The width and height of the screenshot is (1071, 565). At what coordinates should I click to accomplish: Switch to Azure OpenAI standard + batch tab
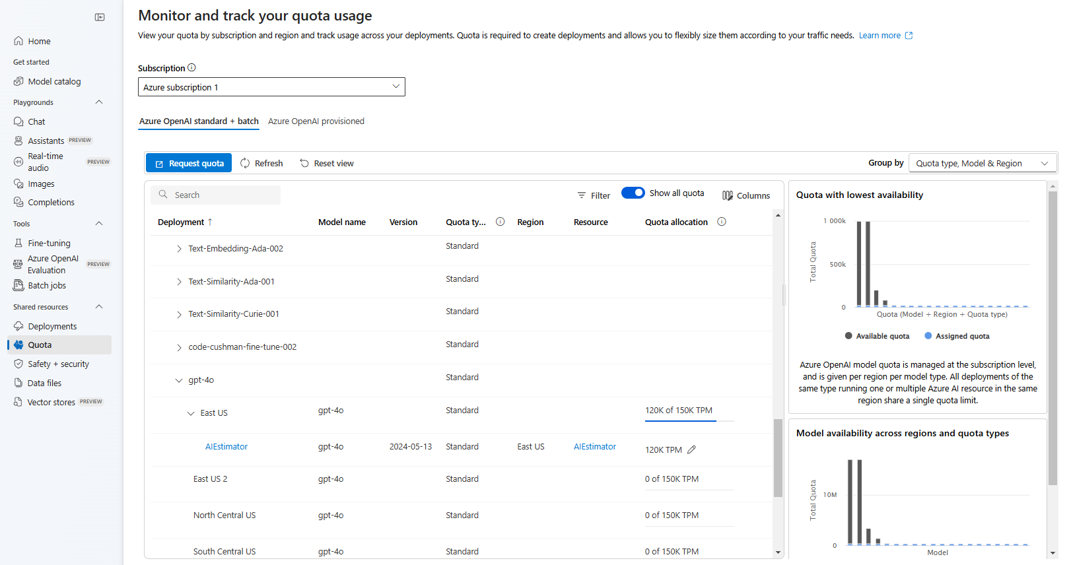pyautogui.click(x=199, y=121)
